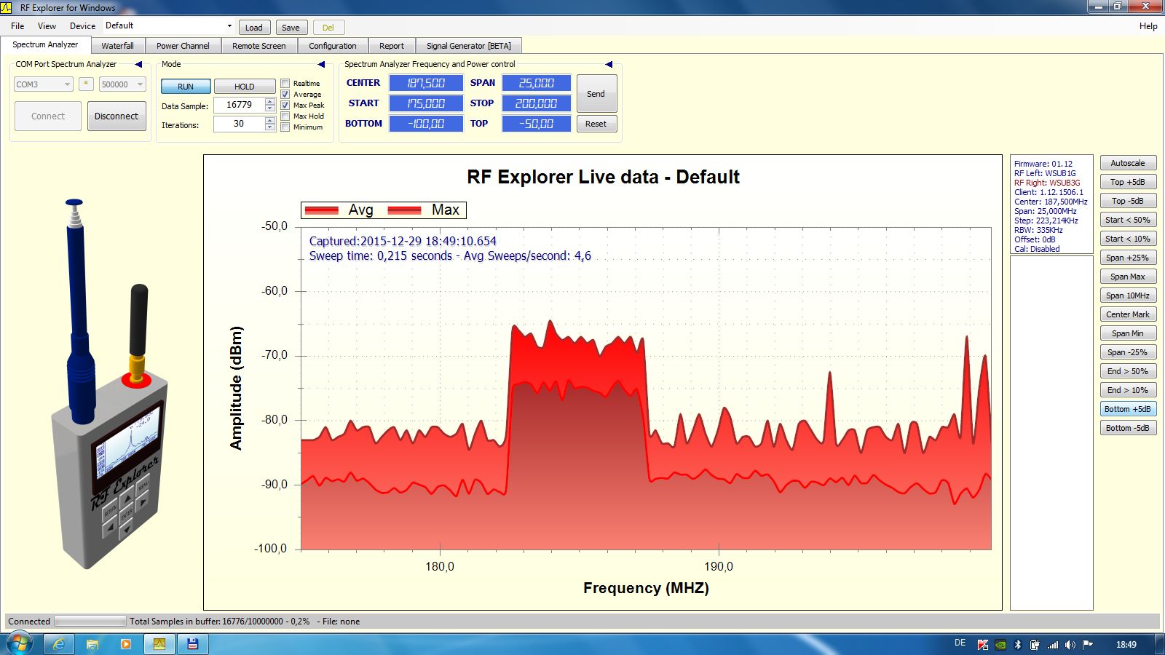
Task: Increase Iterations with the up arrow
Action: coord(270,120)
